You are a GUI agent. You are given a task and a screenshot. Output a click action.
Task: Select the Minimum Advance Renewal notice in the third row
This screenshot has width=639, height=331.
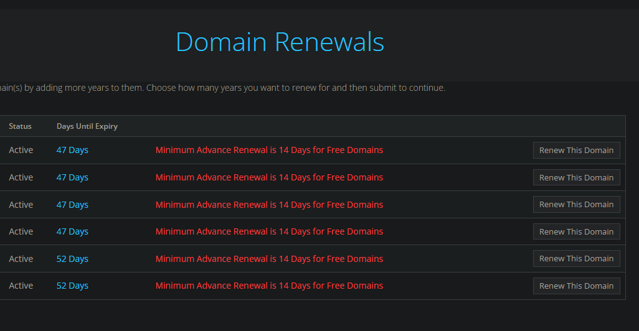(x=269, y=205)
